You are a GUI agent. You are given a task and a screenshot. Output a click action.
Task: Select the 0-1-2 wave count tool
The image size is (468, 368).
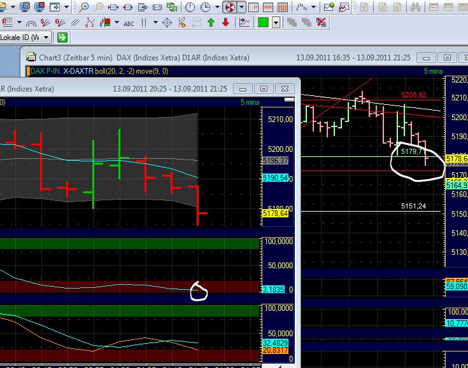[90, 22]
